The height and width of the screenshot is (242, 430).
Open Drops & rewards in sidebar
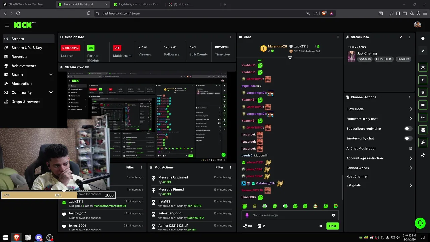29,102
